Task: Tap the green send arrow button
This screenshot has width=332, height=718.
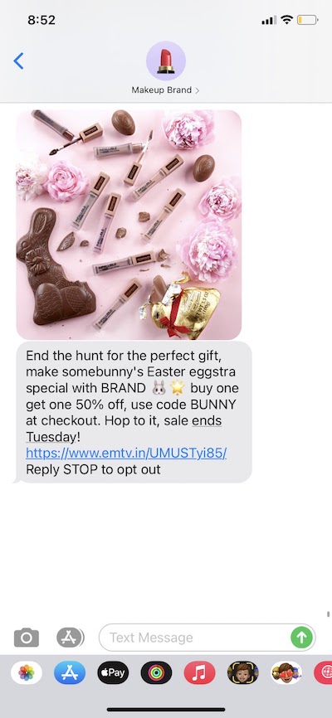Action: (x=302, y=638)
